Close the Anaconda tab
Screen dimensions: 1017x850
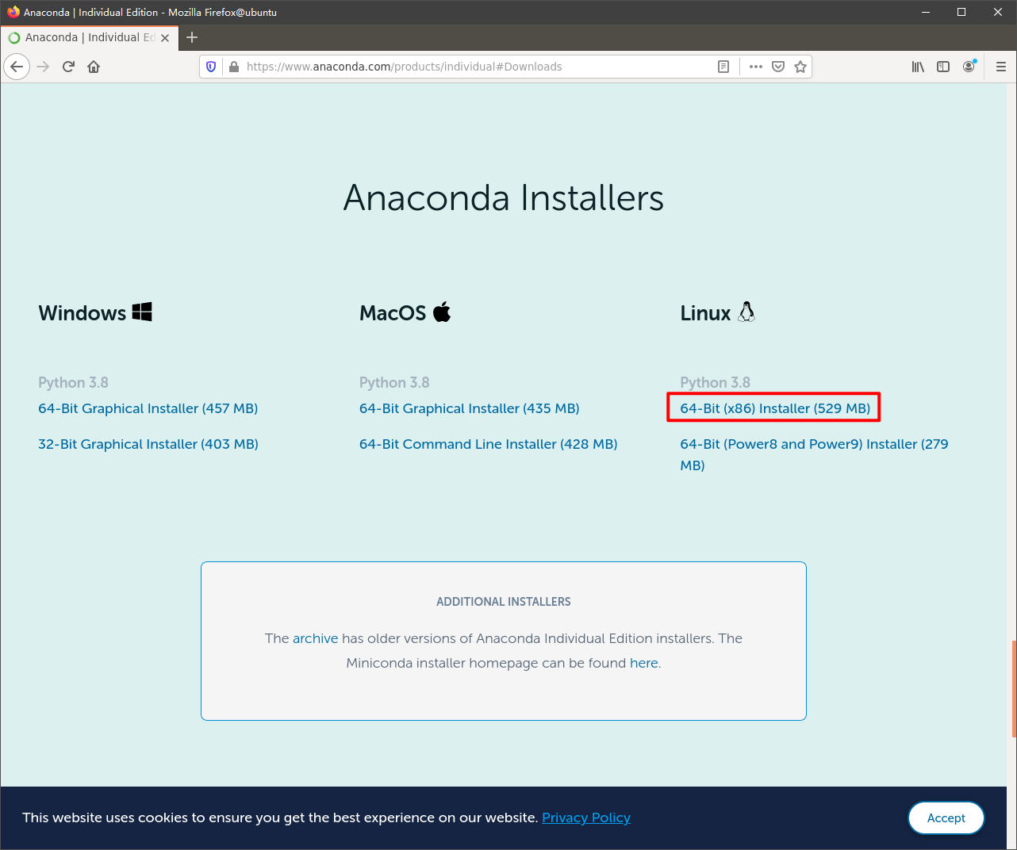(x=165, y=37)
